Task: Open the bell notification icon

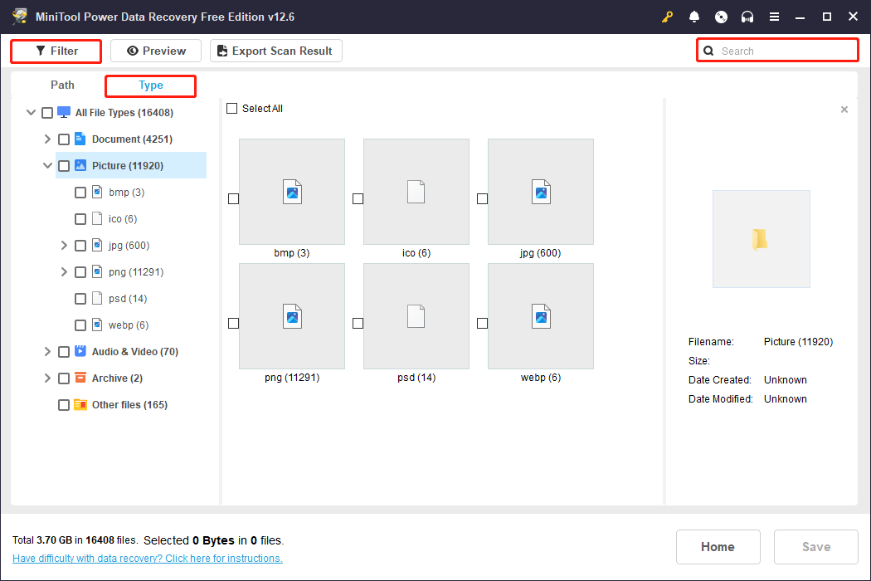Action: [694, 17]
